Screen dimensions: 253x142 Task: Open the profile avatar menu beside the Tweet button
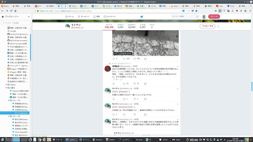click(204, 17)
